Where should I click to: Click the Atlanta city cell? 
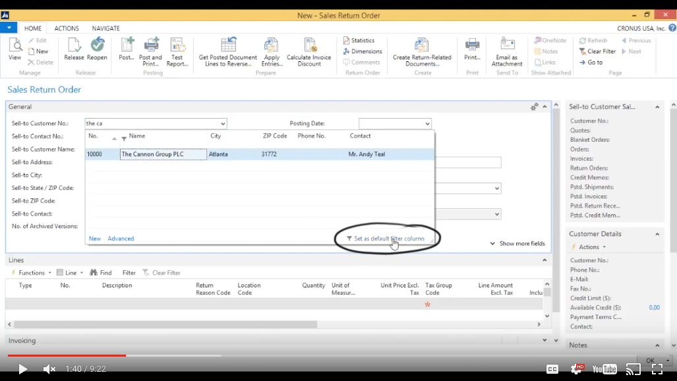pos(218,154)
